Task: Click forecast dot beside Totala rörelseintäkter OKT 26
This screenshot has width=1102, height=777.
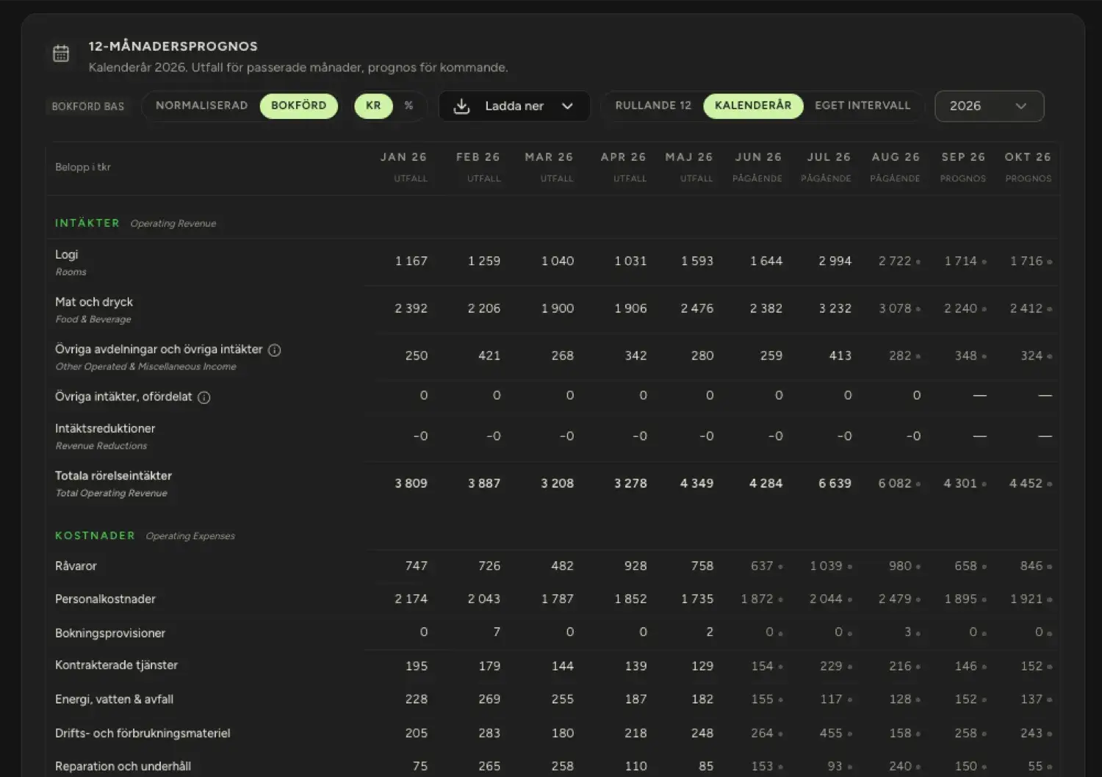Action: pyautogui.click(x=1050, y=484)
